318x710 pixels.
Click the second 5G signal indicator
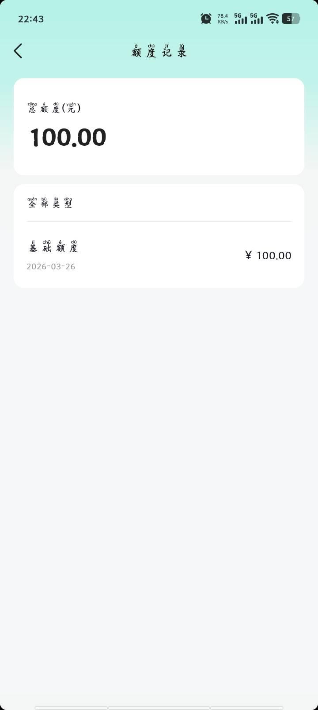point(256,19)
